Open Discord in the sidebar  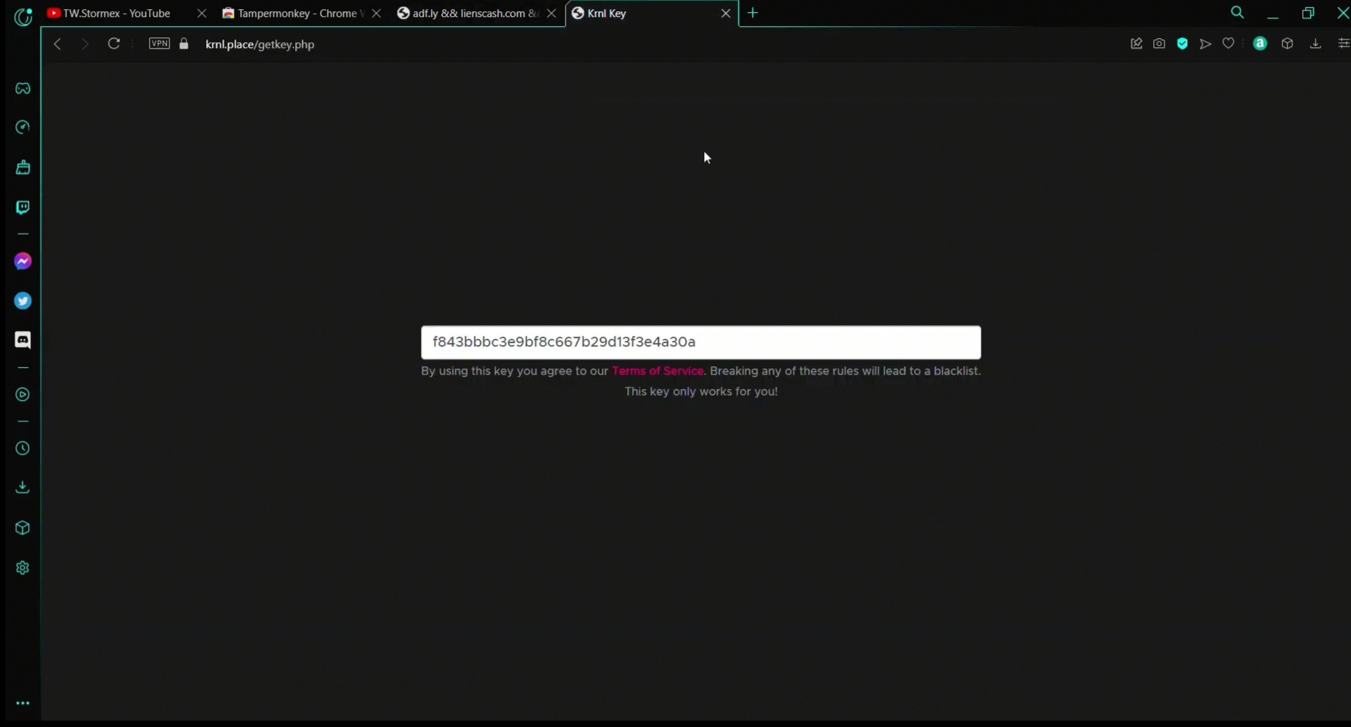pos(23,340)
